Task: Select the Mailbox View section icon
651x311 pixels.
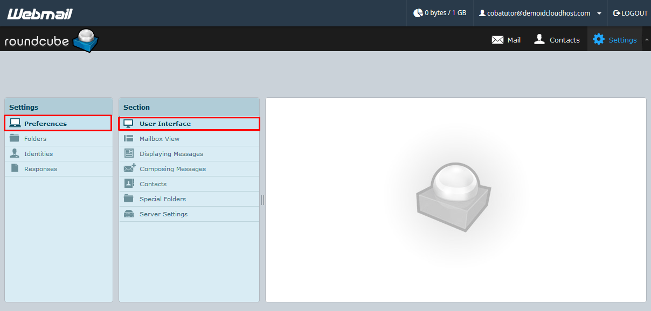Action: pos(129,139)
